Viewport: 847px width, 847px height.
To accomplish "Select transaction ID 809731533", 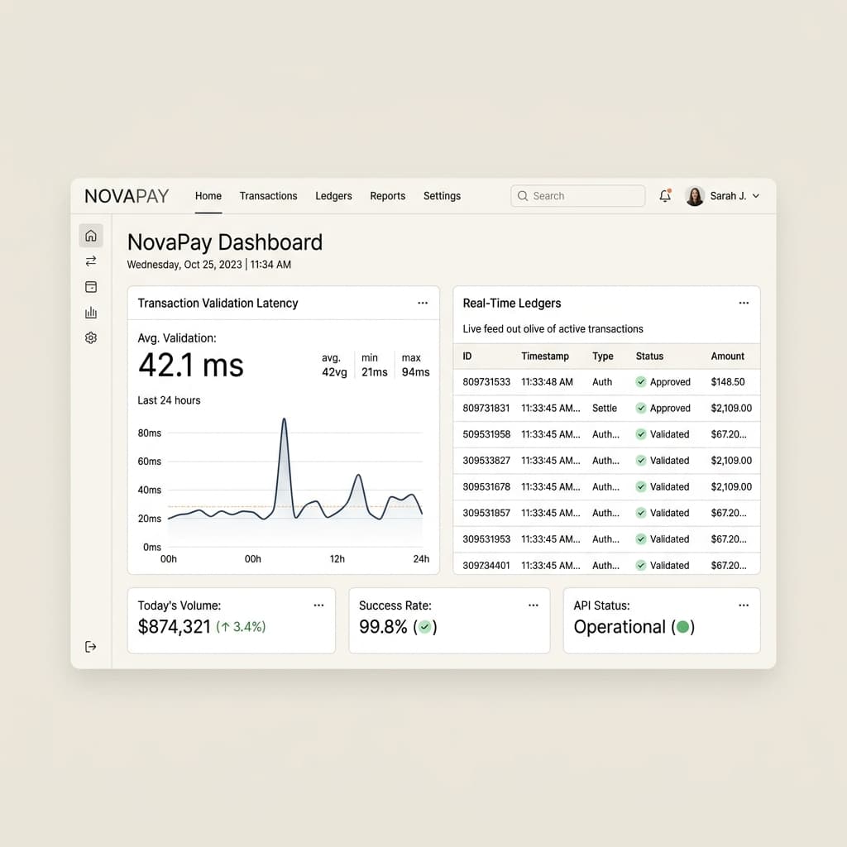I will [x=486, y=382].
